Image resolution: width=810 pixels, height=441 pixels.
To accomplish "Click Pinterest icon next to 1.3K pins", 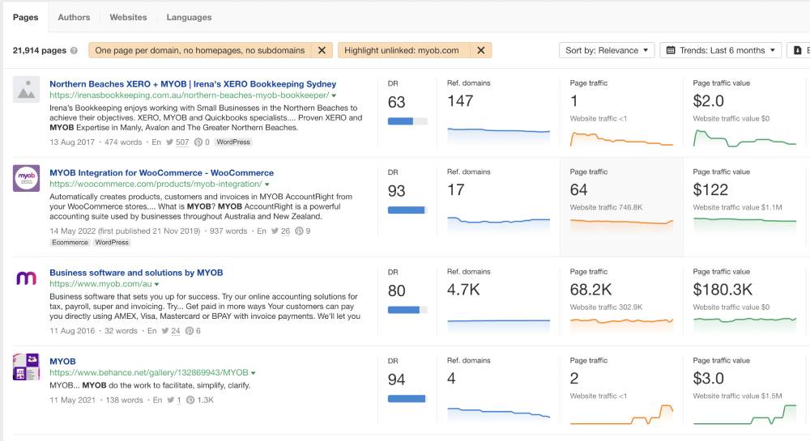I will click(190, 400).
